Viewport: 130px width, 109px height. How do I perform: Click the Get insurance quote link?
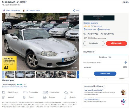click(x=33, y=10)
